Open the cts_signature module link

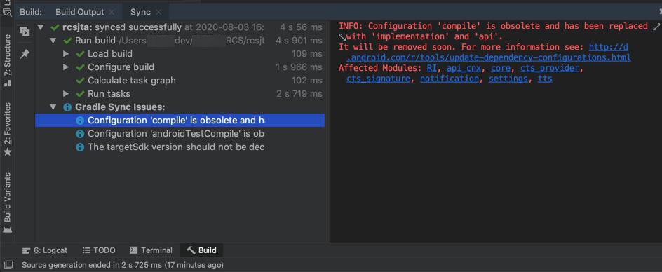378,79
